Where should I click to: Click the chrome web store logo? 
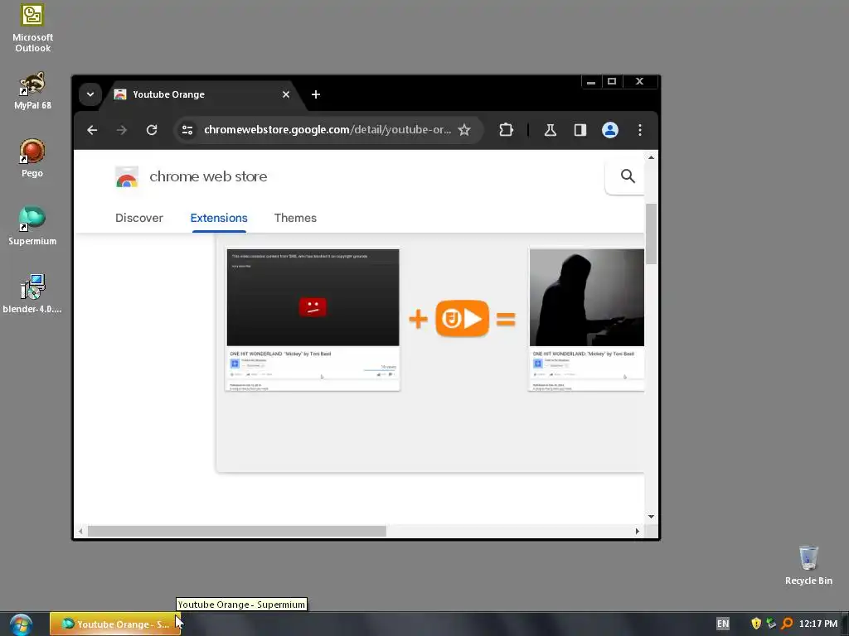pos(127,177)
